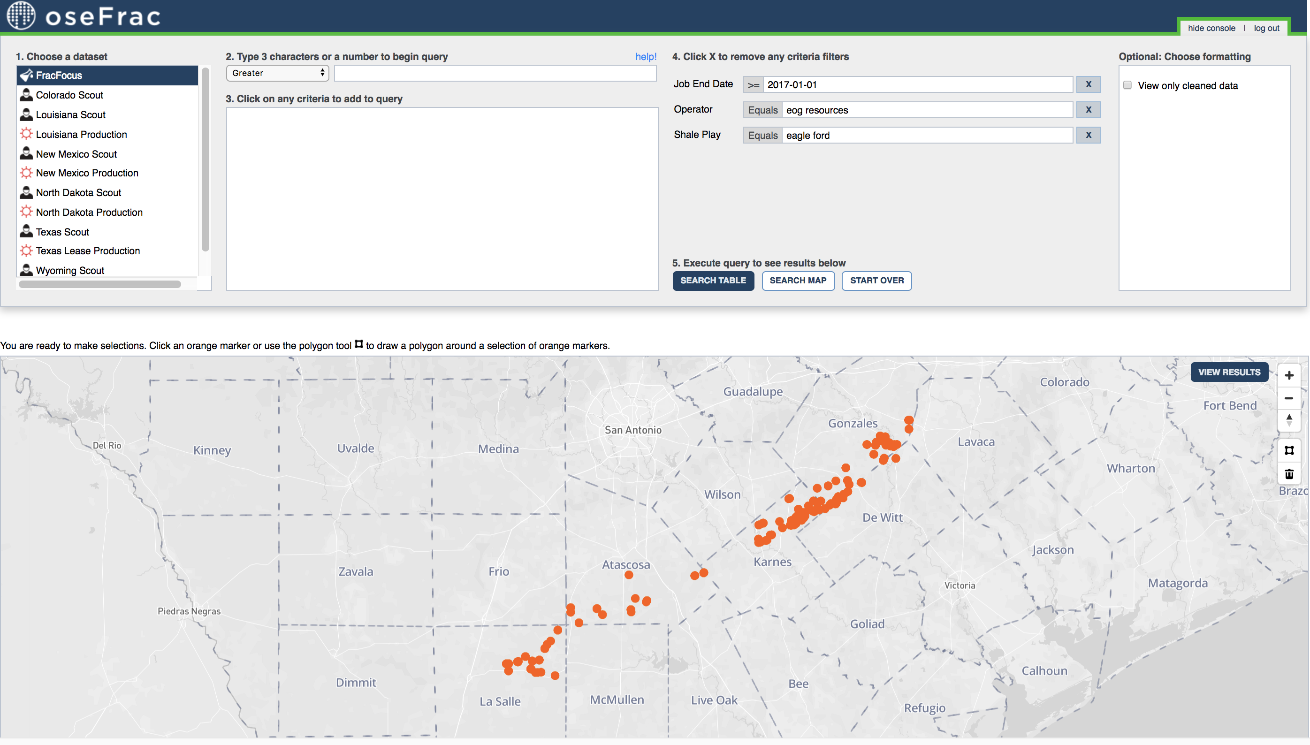Click the De Witt county map label
Image resolution: width=1310 pixels, height=745 pixels.
882,517
